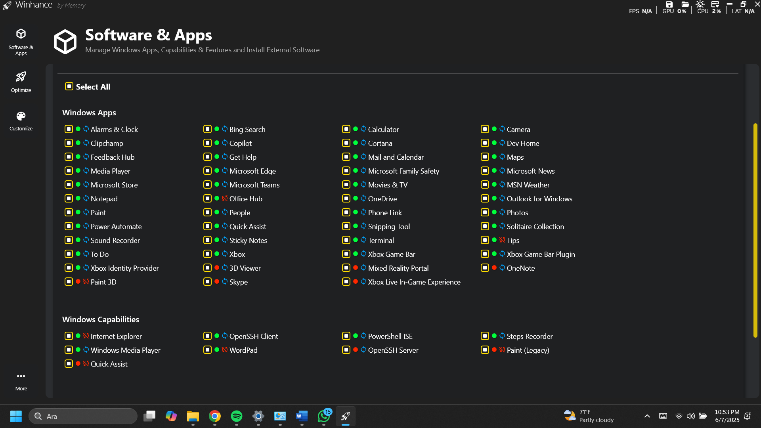The image size is (761, 428).
Task: Tick the Xbox Game Bar checkbox
Action: pyautogui.click(x=346, y=254)
